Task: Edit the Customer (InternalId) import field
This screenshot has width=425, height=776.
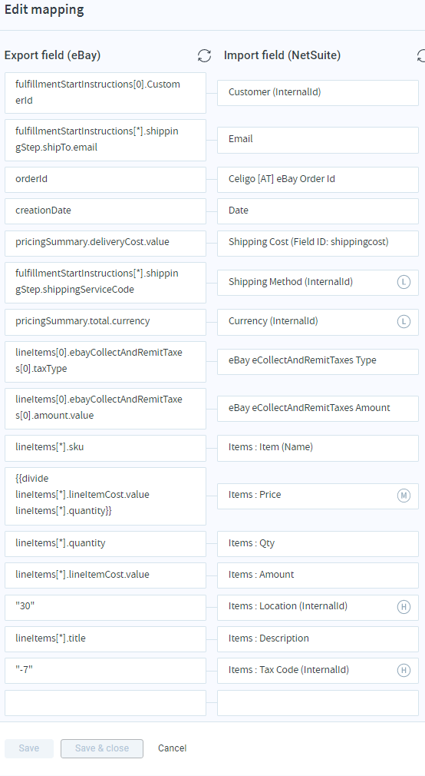Action: tap(318, 92)
